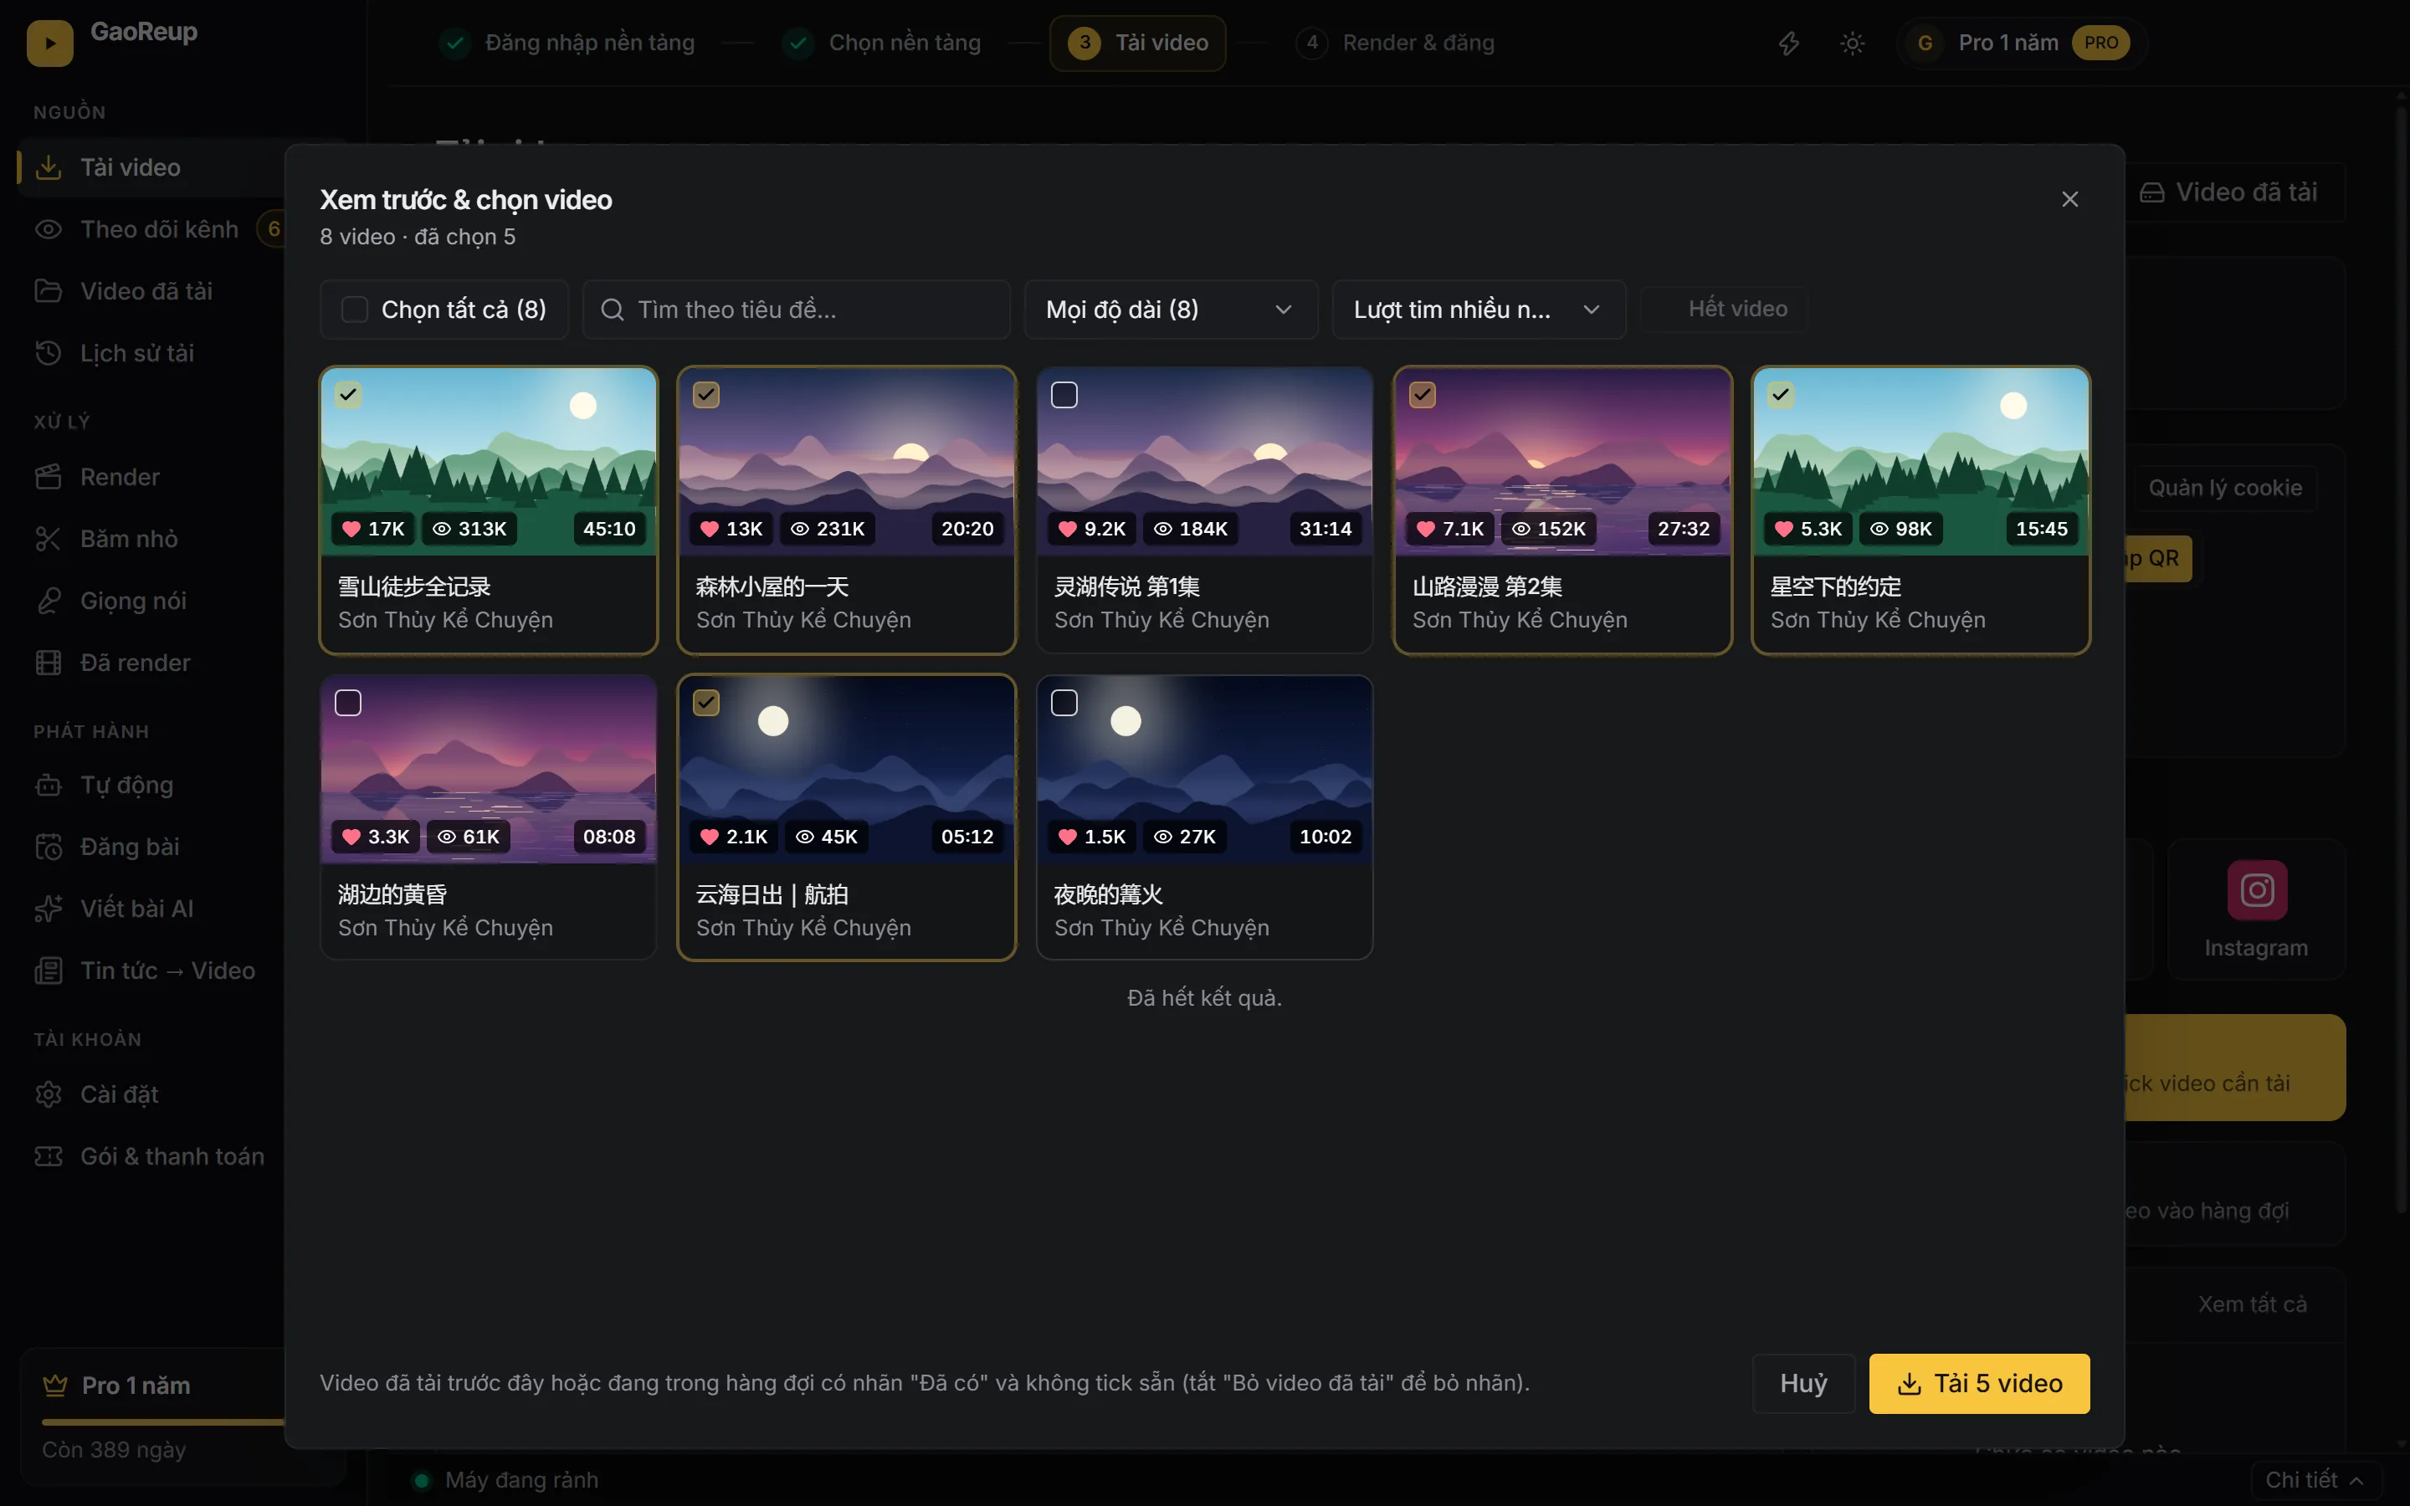This screenshot has height=1506, width=2410.
Task: Click the GaoReup logo icon
Action: coord(50,43)
